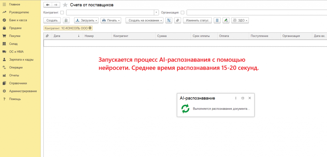Sort by the Организация column header
Screen dimensions: 327x157
296,36
